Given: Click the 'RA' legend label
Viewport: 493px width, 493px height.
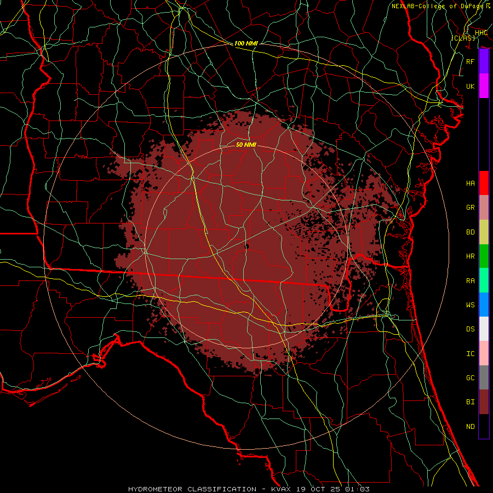Looking at the screenshot, I should tap(471, 280).
